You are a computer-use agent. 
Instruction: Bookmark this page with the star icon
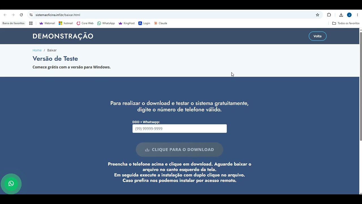(318, 15)
